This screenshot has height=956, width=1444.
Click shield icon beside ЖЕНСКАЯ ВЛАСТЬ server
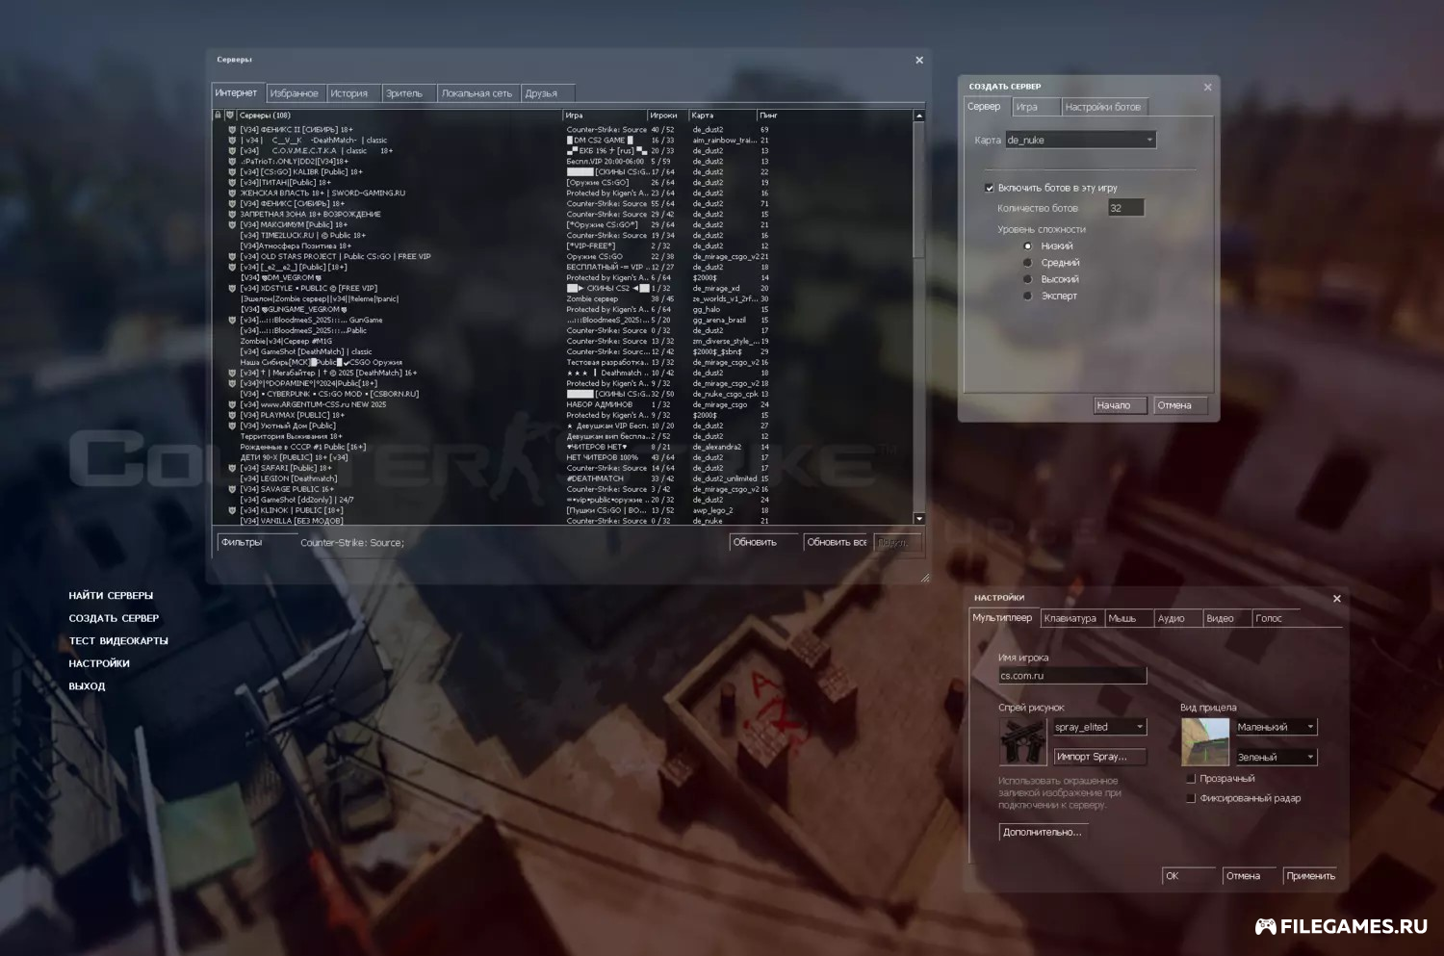tap(232, 193)
